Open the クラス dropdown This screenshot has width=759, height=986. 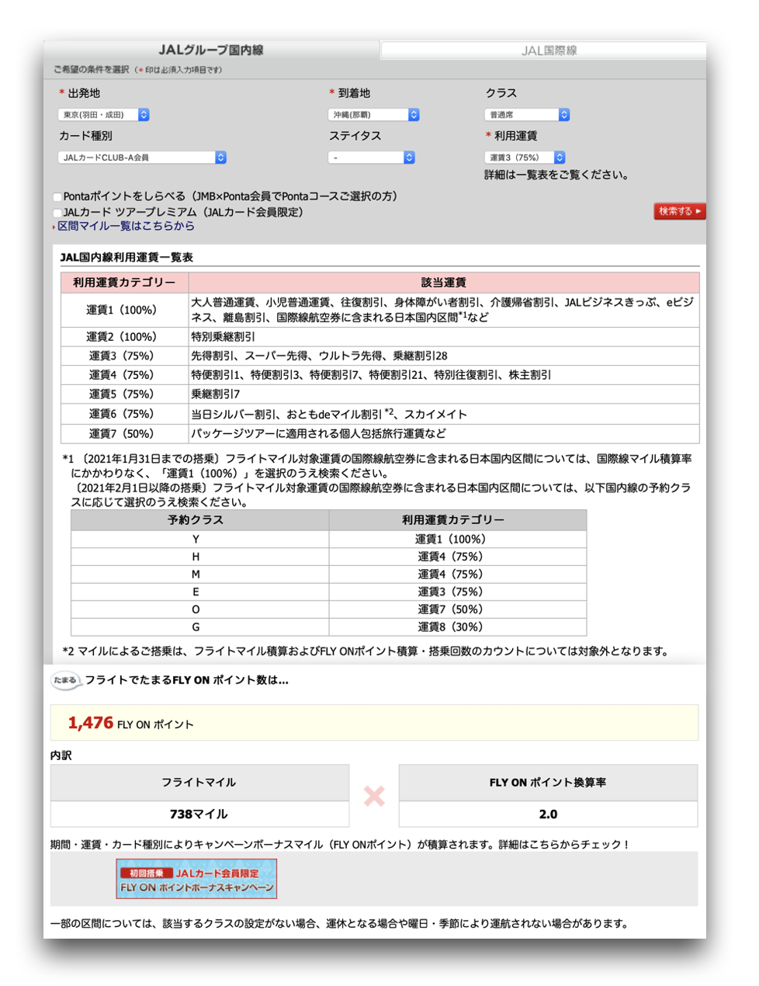(x=527, y=115)
